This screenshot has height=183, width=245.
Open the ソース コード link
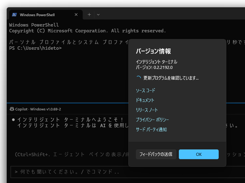tap(145, 91)
